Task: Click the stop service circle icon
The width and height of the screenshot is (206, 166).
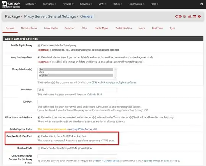Action: click(180, 16)
